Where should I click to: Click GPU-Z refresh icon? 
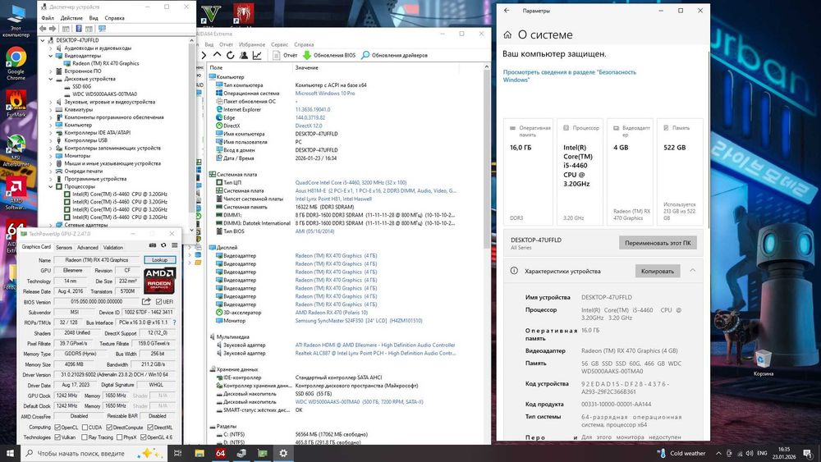point(163,245)
